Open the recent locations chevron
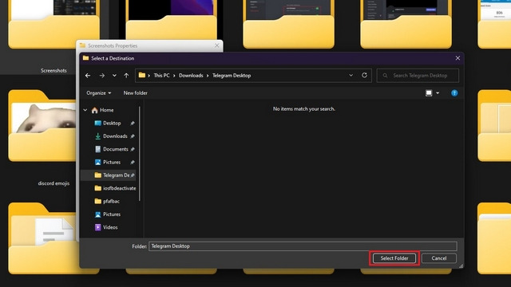This screenshot has width=511, height=287. click(x=114, y=76)
